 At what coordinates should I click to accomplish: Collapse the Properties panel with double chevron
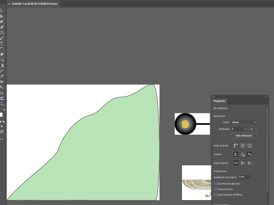[266, 97]
